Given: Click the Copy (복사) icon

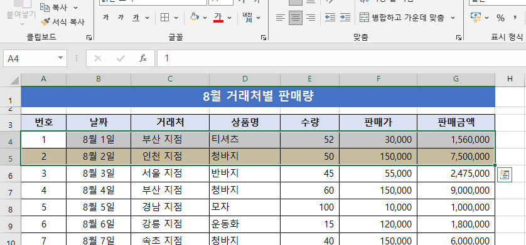Looking at the screenshot, I should click(x=45, y=7).
